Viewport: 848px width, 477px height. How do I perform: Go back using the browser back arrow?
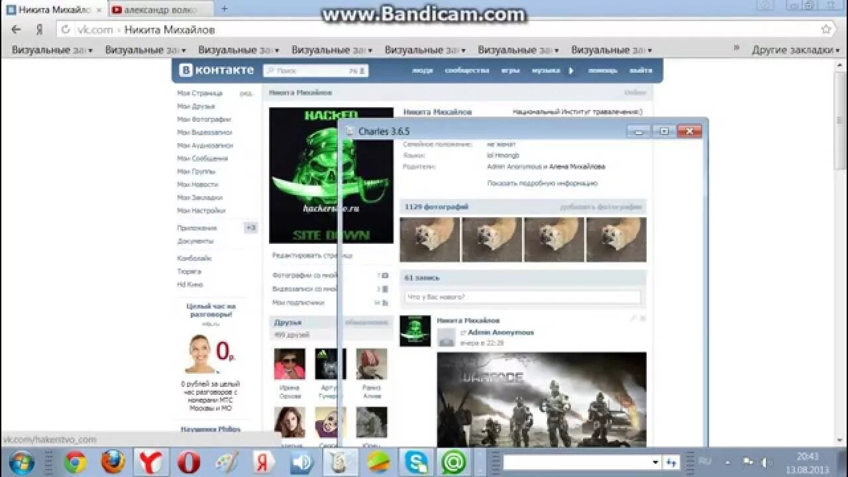pyautogui.click(x=16, y=29)
